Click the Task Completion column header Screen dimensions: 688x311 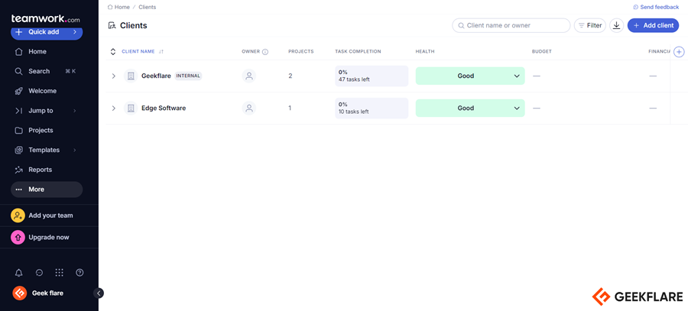pos(358,52)
